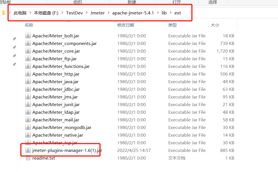
Task: Sort files by 修改日期 column header
Action: (125, 25)
